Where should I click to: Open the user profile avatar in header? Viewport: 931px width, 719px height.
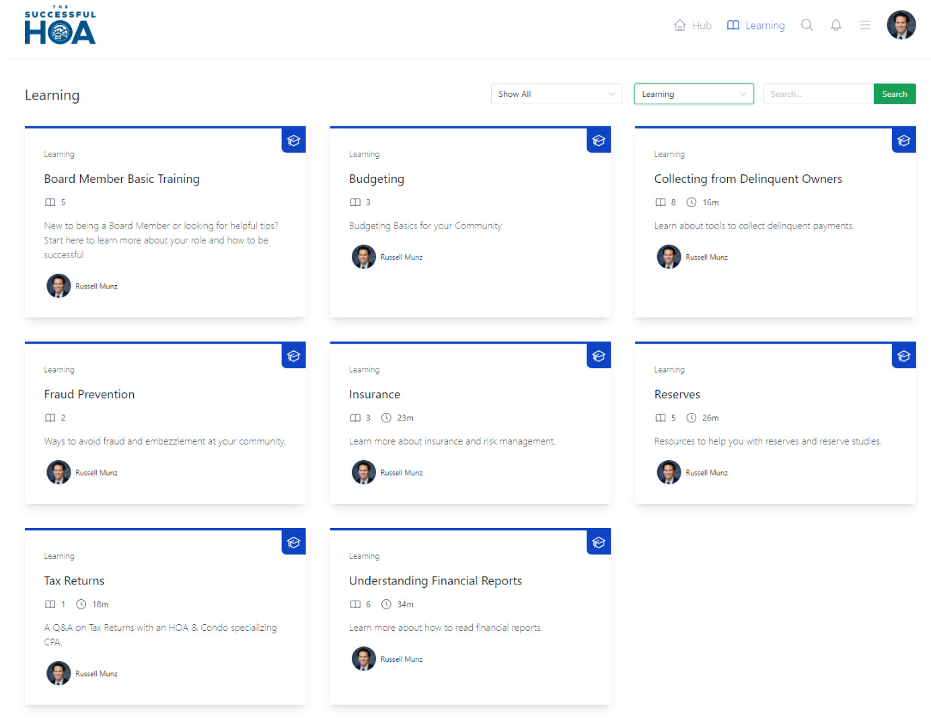click(x=901, y=26)
